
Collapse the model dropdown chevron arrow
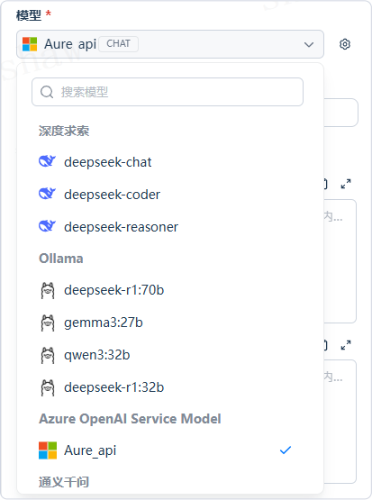pos(309,44)
